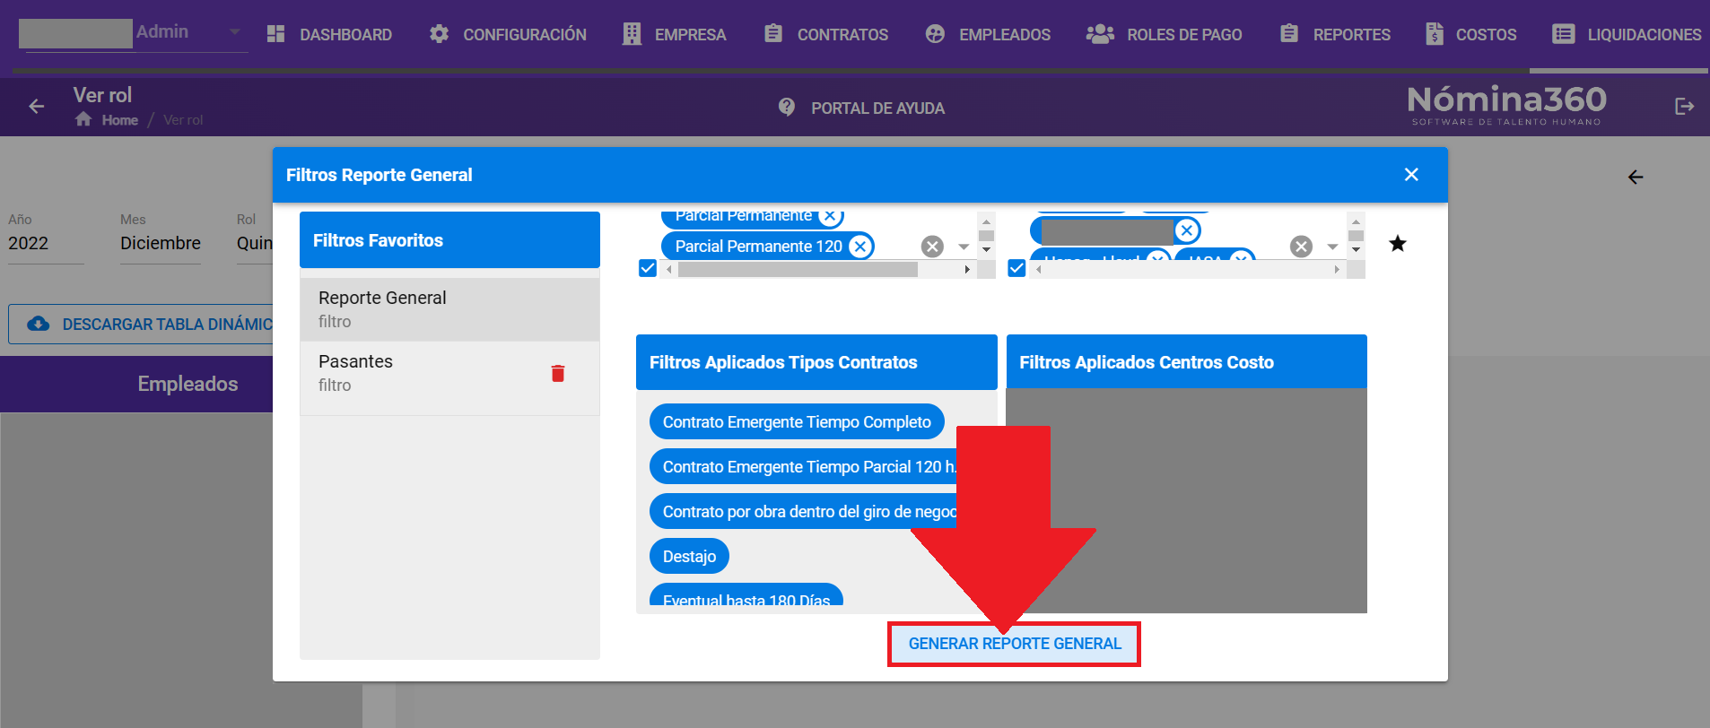The height and width of the screenshot is (728, 1710).
Task: Delete the Pasantes filter with trash icon
Action: point(558,373)
